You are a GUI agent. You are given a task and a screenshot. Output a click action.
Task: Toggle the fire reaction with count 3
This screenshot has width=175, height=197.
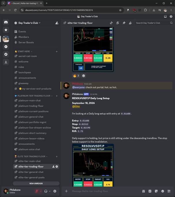(76, 76)
